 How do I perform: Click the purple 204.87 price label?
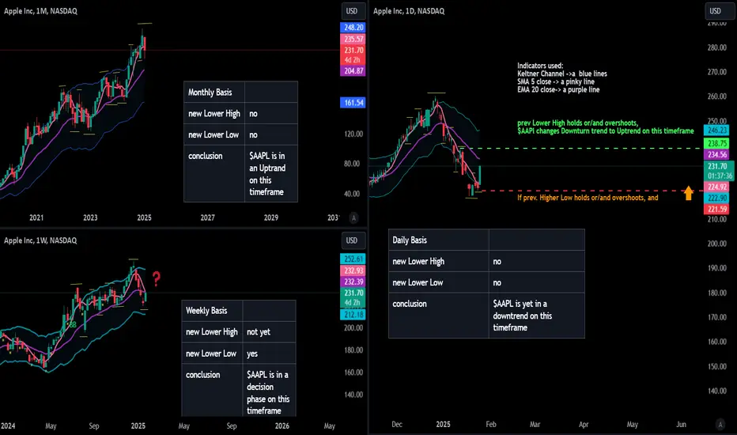pos(353,71)
